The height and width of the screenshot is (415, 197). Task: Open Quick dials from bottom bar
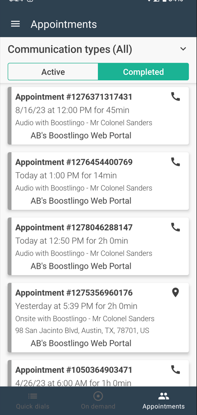click(33, 401)
